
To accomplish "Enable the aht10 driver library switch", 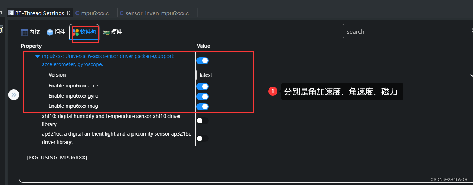I will tap(202, 120).
